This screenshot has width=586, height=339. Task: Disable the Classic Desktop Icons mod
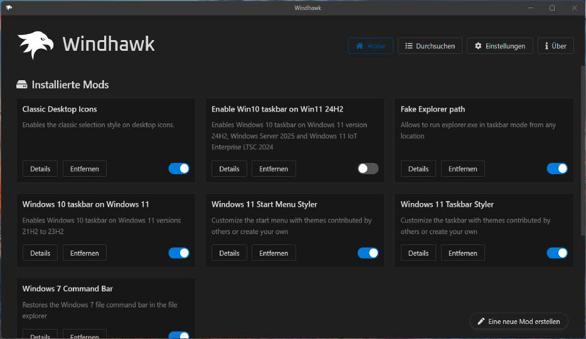tap(179, 169)
